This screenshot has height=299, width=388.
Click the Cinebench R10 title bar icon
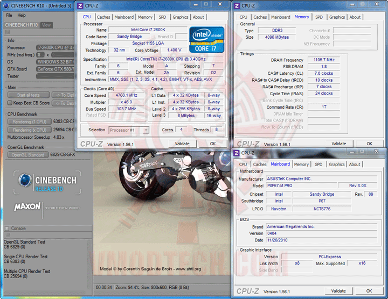tap(6, 5)
